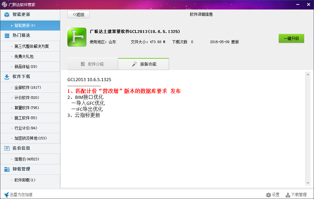Click the text 3、云指标更新
This screenshot has height=199, width=314.
tap(84, 115)
